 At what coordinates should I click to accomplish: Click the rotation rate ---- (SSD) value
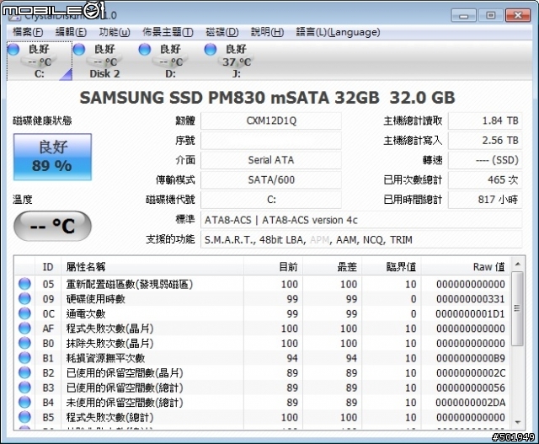pyautogui.click(x=485, y=160)
